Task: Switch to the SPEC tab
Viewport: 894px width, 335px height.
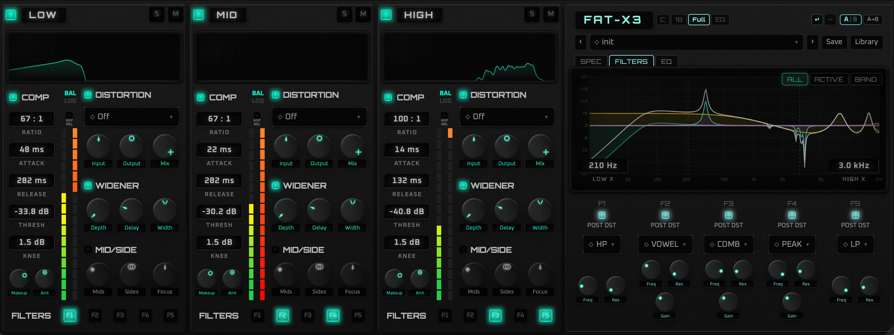Action: (x=591, y=61)
